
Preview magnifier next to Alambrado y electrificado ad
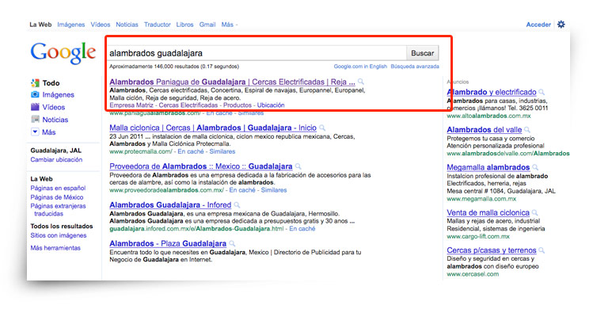(x=542, y=92)
